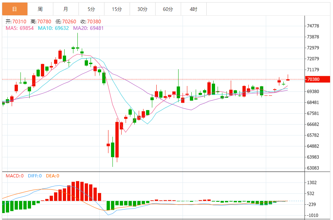
Task: Select the MA10: 69632 legend label
Action: coord(53,28)
